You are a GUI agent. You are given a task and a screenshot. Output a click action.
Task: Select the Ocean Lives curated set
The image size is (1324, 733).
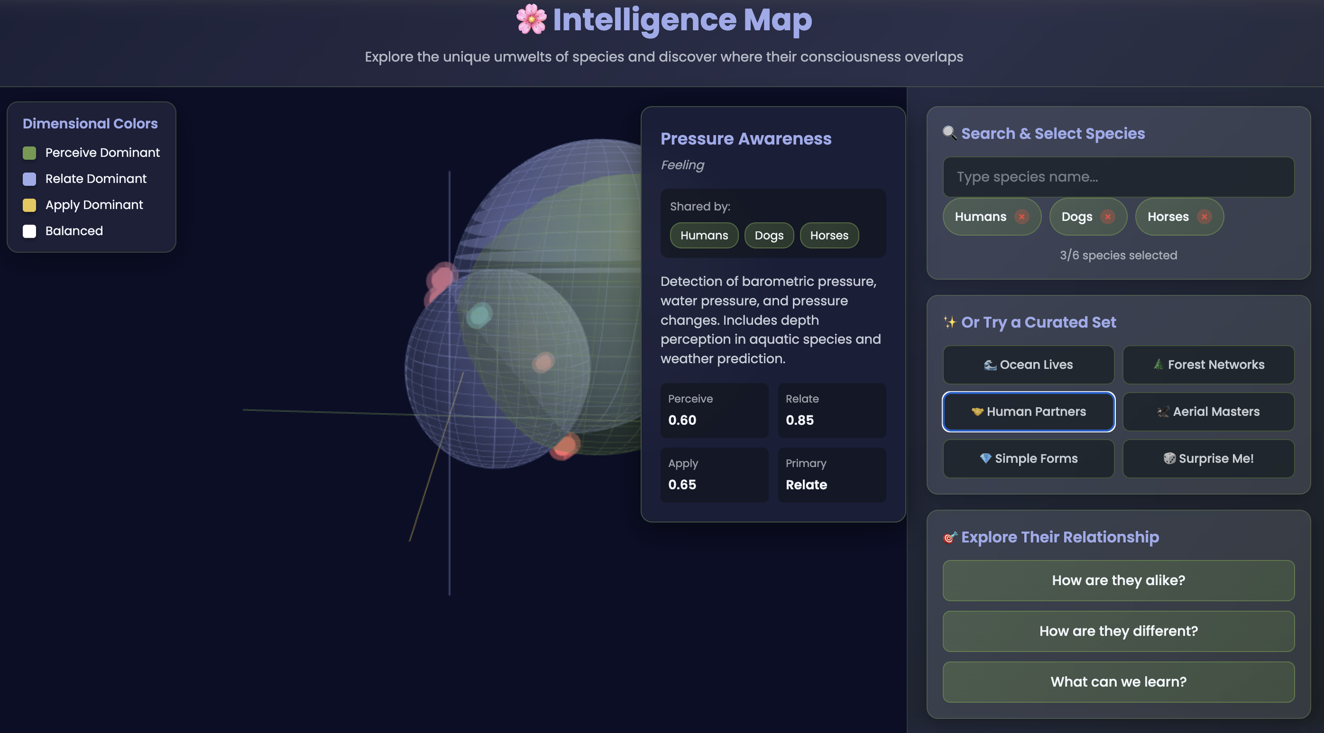1028,364
